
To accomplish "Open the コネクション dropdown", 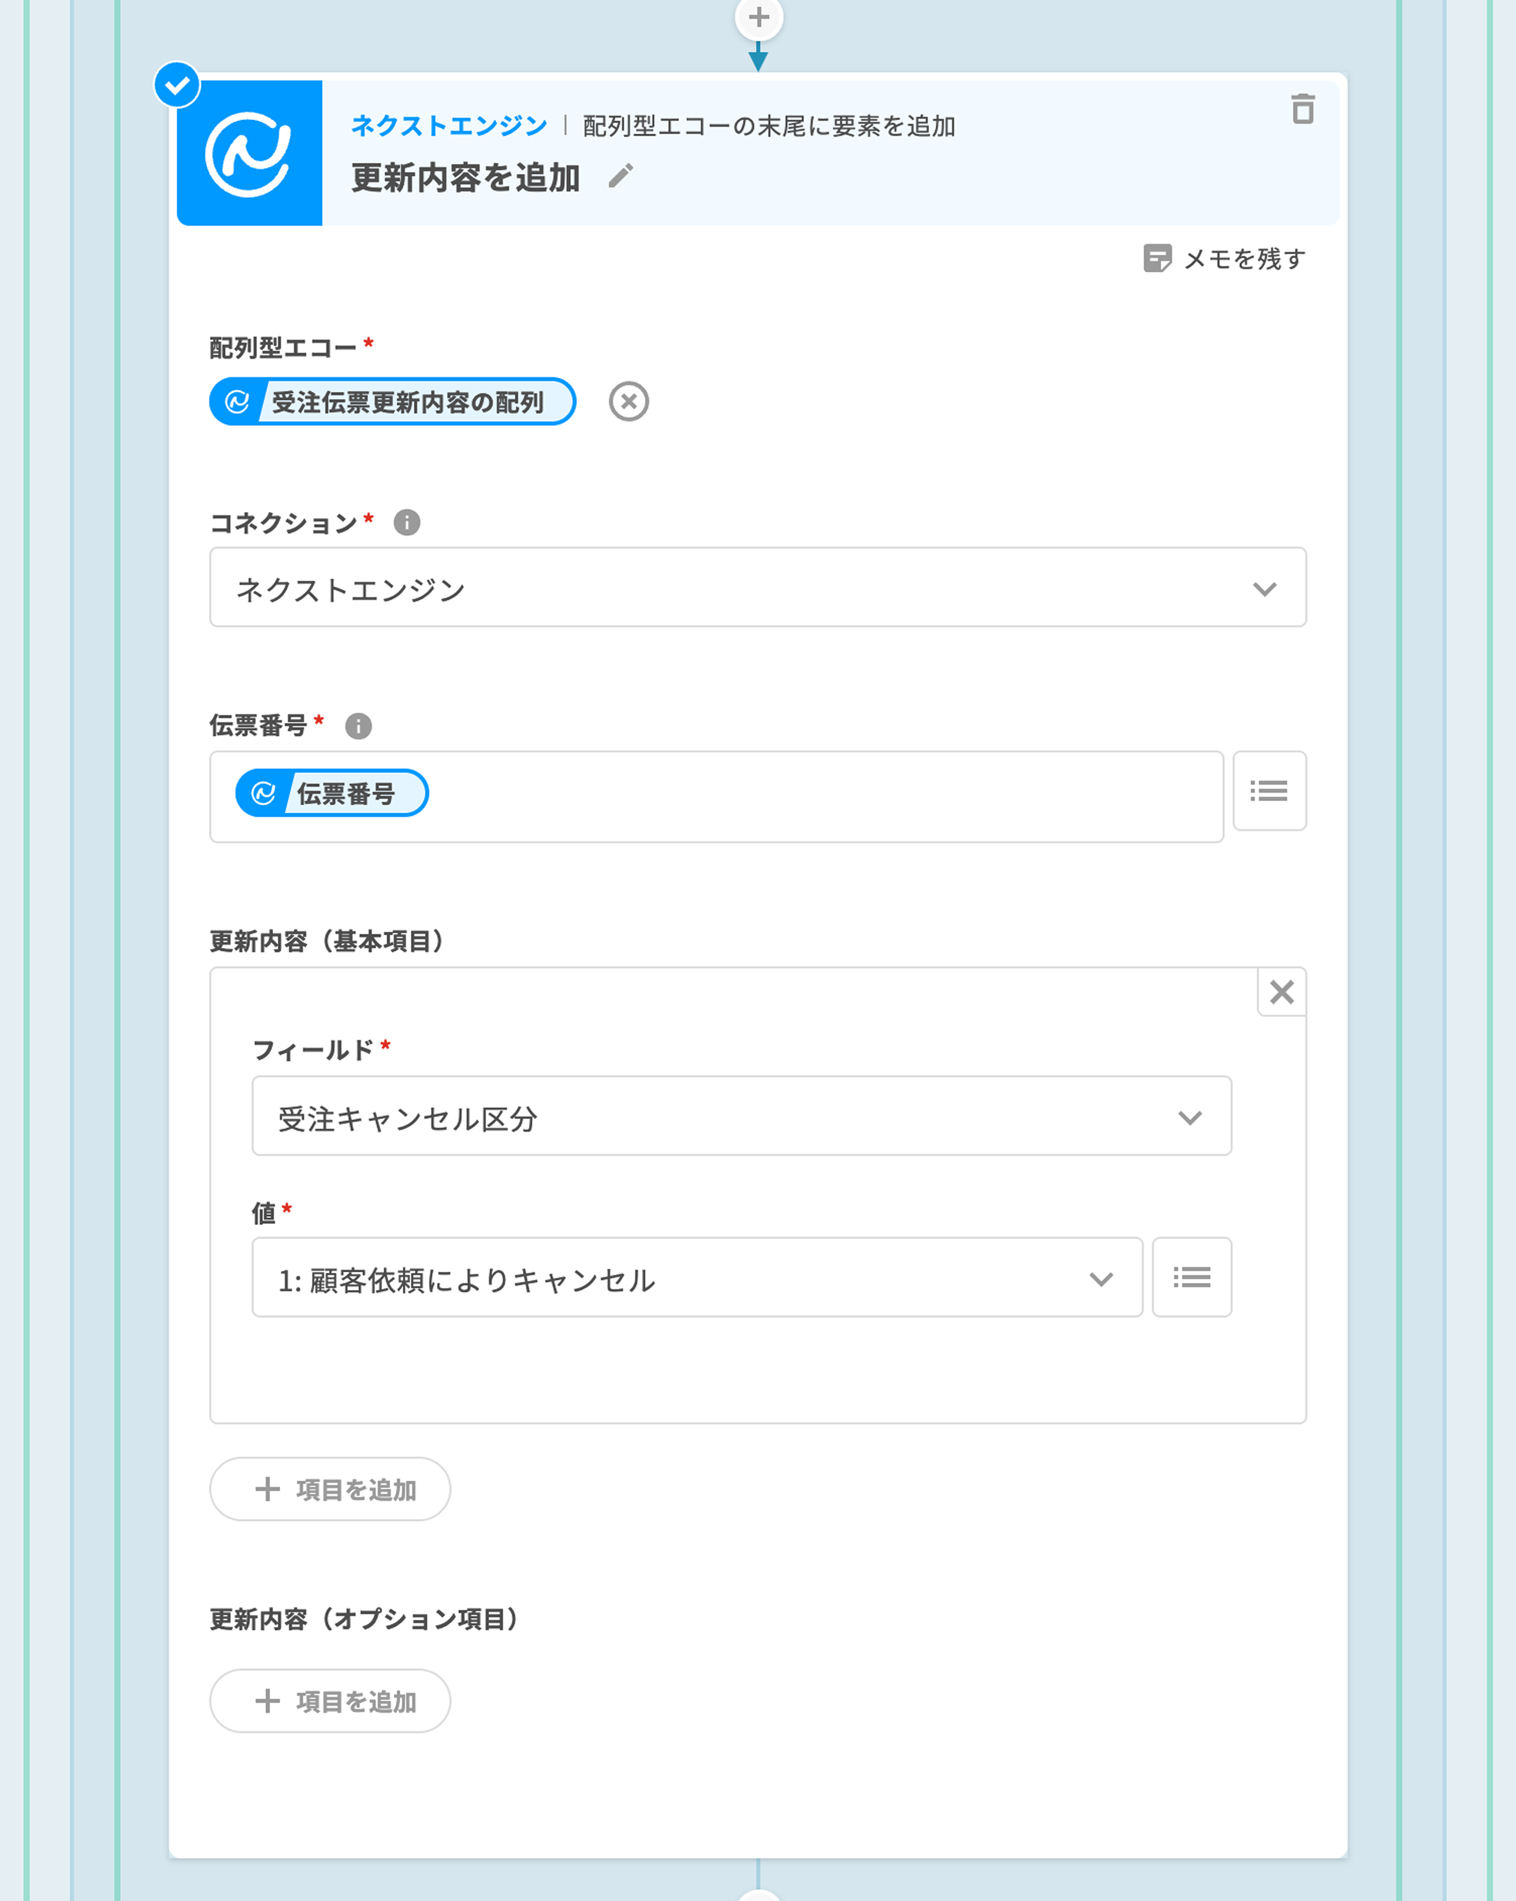I will point(757,588).
